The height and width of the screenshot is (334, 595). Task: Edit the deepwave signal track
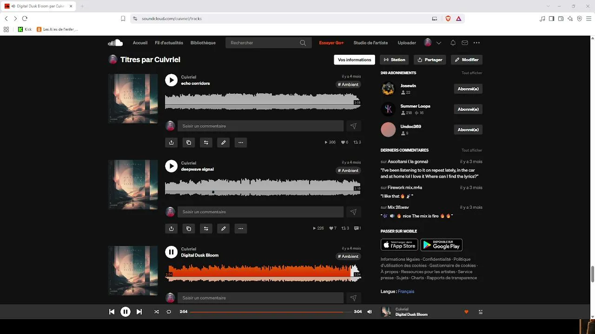(224, 228)
